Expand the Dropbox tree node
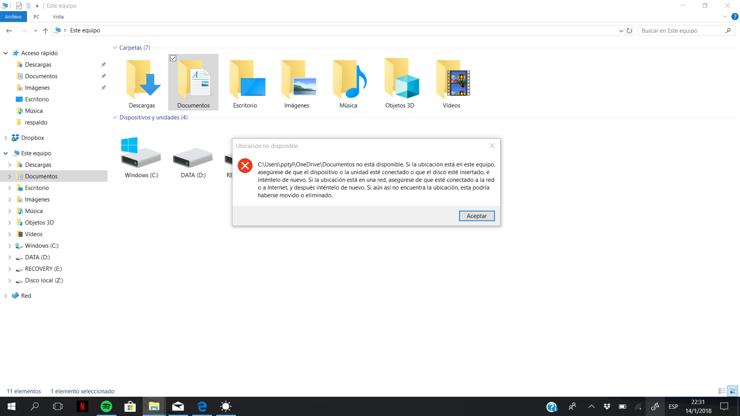 click(6, 138)
